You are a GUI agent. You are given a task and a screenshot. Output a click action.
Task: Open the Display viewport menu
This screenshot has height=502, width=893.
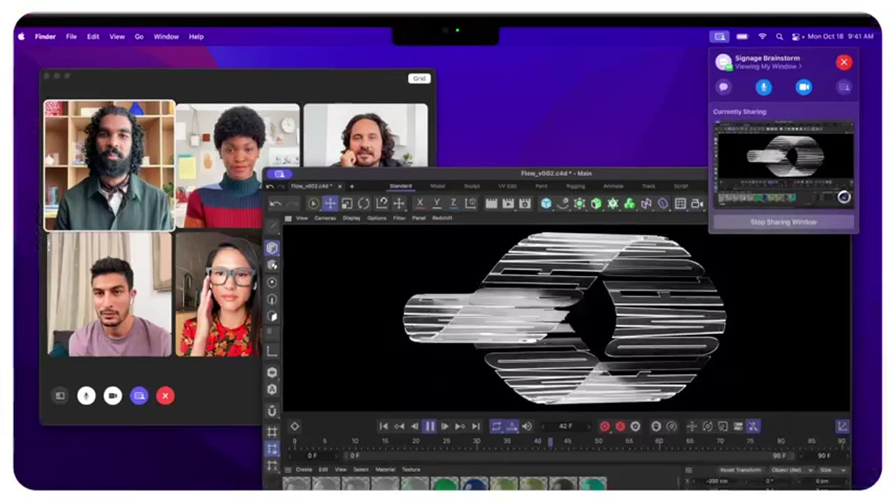coord(352,218)
